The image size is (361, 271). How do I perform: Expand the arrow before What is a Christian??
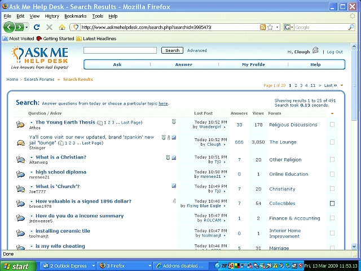tap(32, 158)
